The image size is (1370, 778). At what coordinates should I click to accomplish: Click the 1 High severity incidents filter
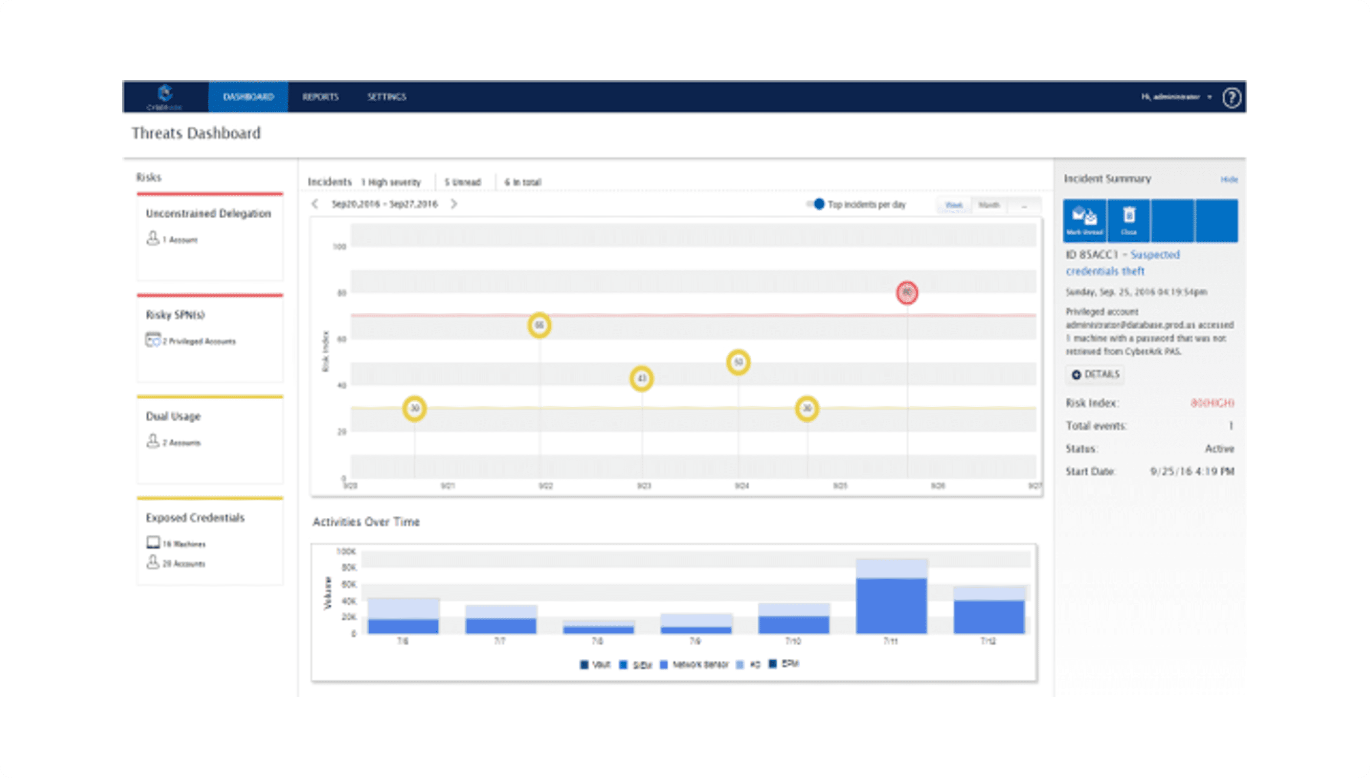pos(391,182)
